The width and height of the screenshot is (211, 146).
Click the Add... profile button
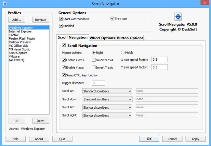point(17,20)
